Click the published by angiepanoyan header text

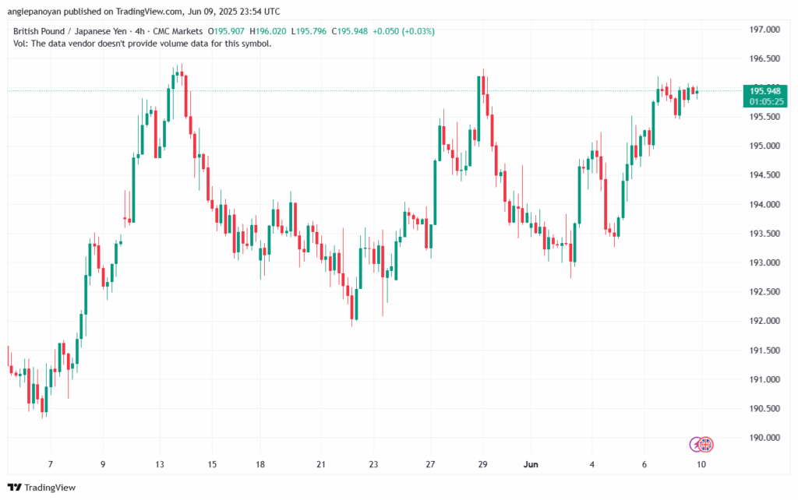(144, 11)
